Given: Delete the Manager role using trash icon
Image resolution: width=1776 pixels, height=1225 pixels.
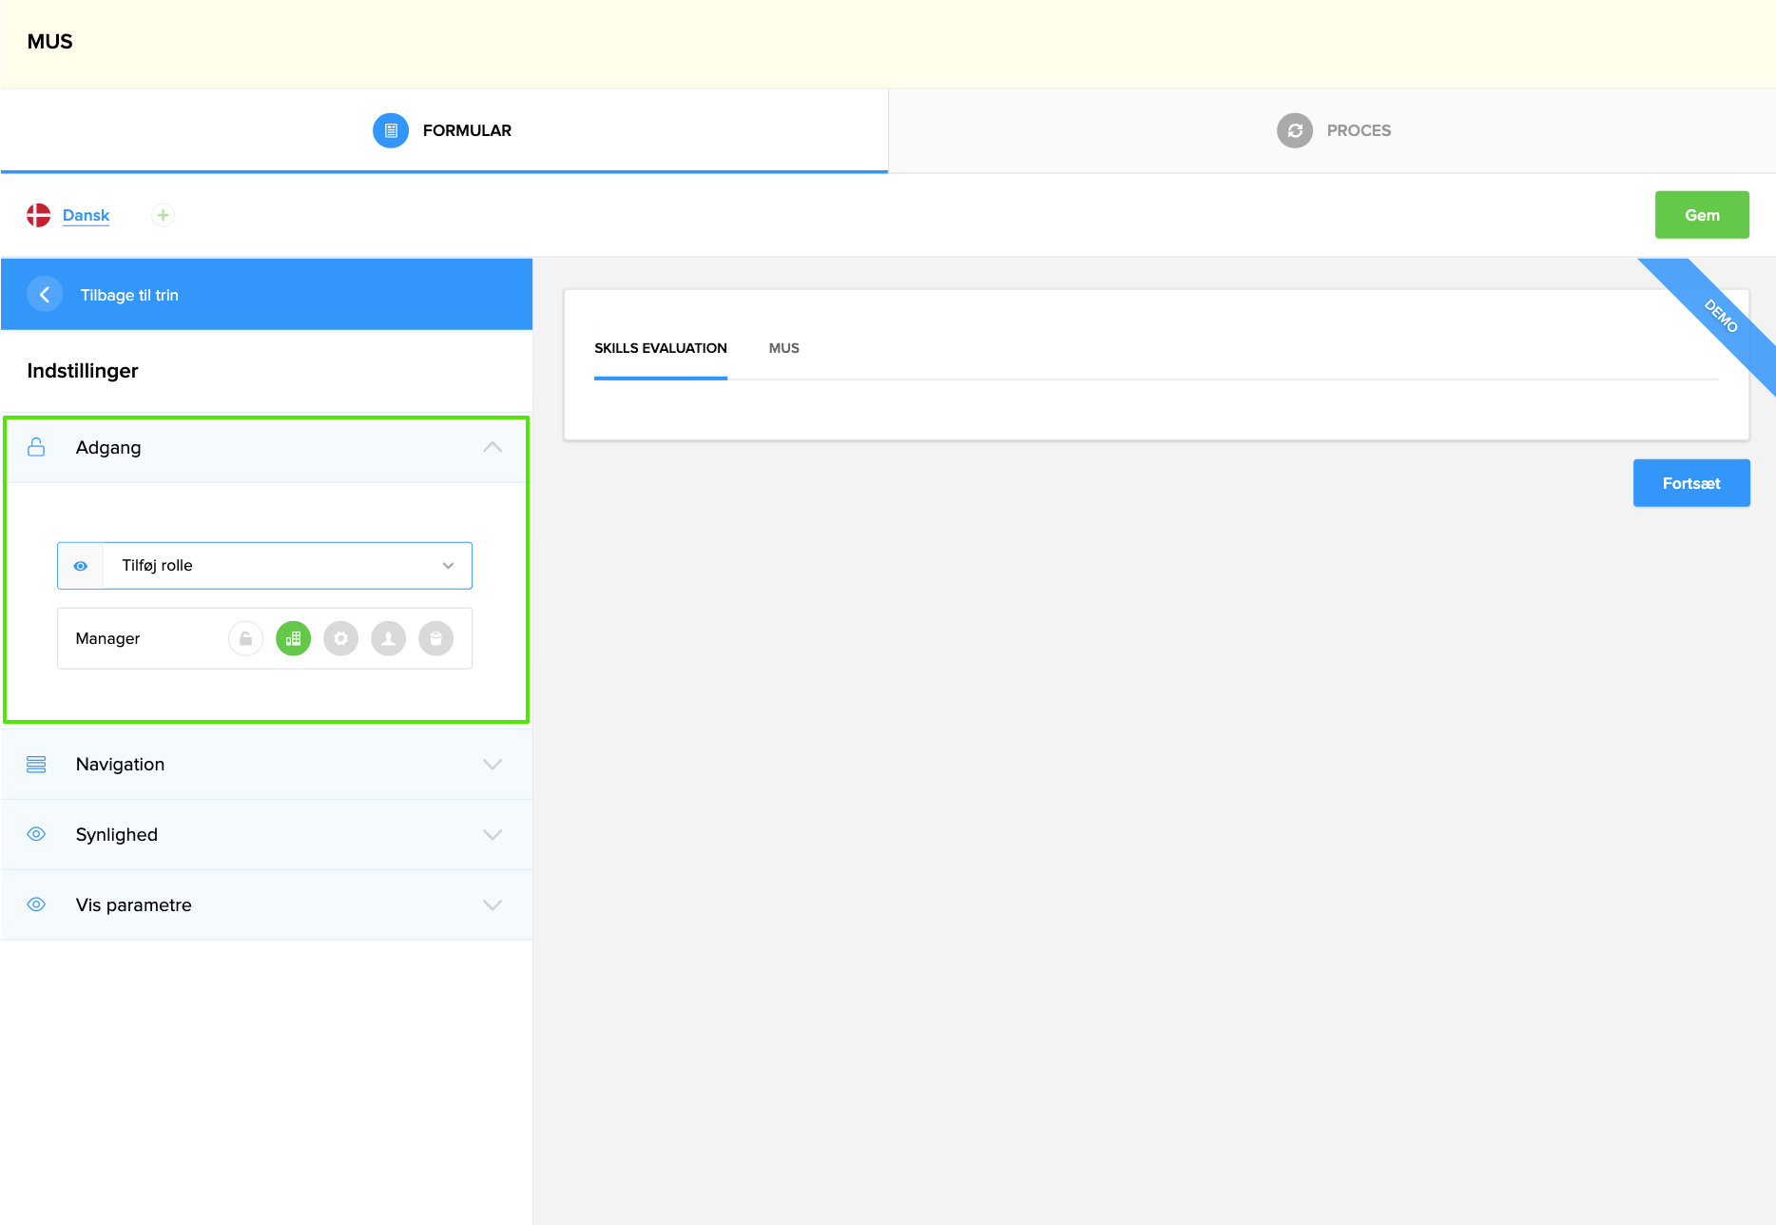Looking at the screenshot, I should [435, 638].
